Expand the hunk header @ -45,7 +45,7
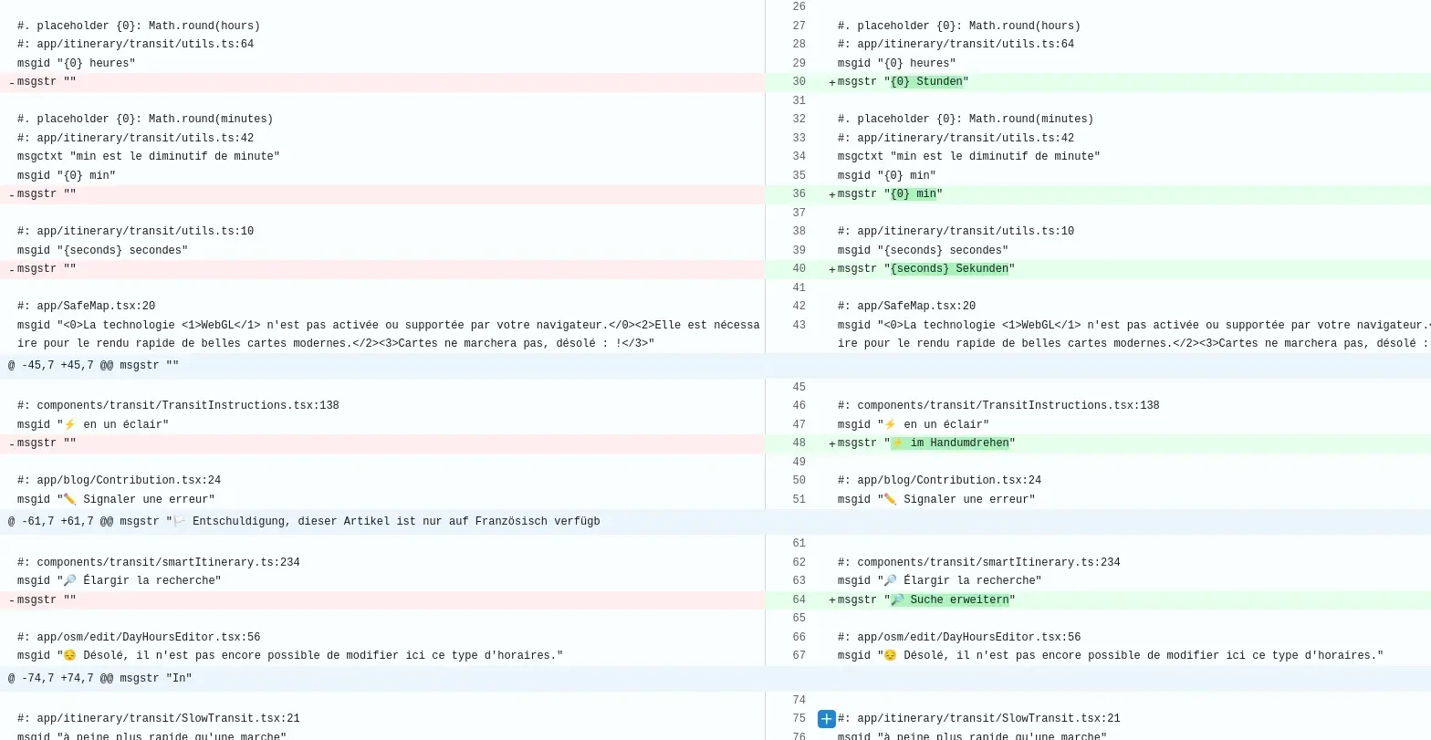 coord(93,366)
